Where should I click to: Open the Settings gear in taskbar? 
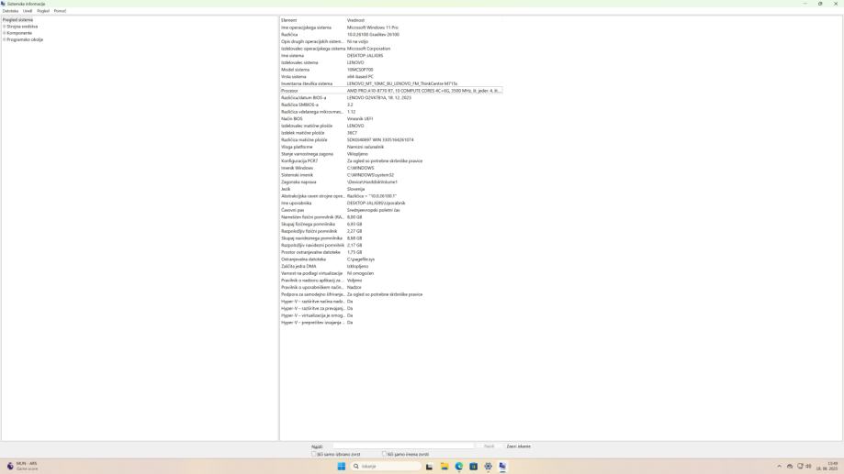[x=488, y=466]
